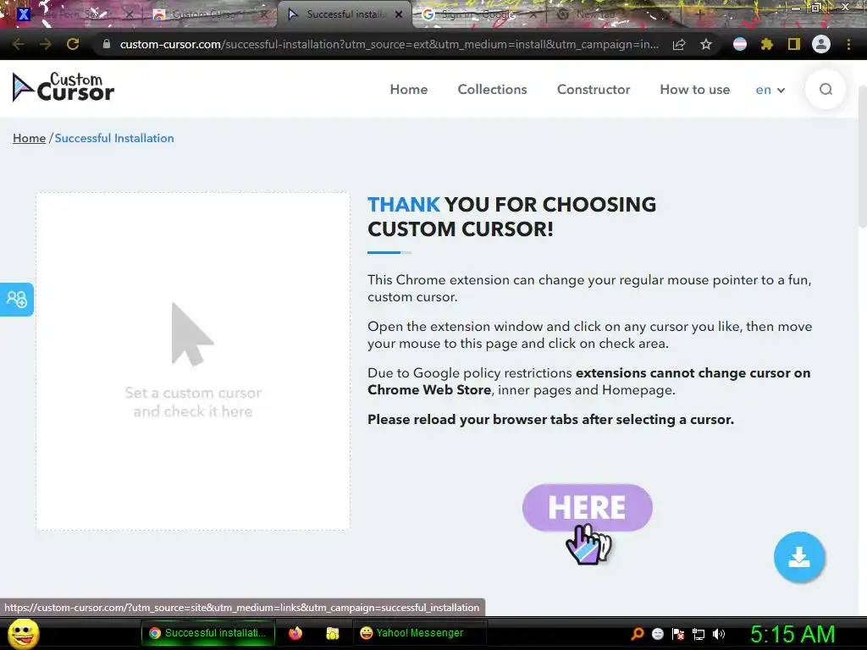Toggle the browser side panel icon
This screenshot has width=867, height=650.
pyautogui.click(x=794, y=44)
